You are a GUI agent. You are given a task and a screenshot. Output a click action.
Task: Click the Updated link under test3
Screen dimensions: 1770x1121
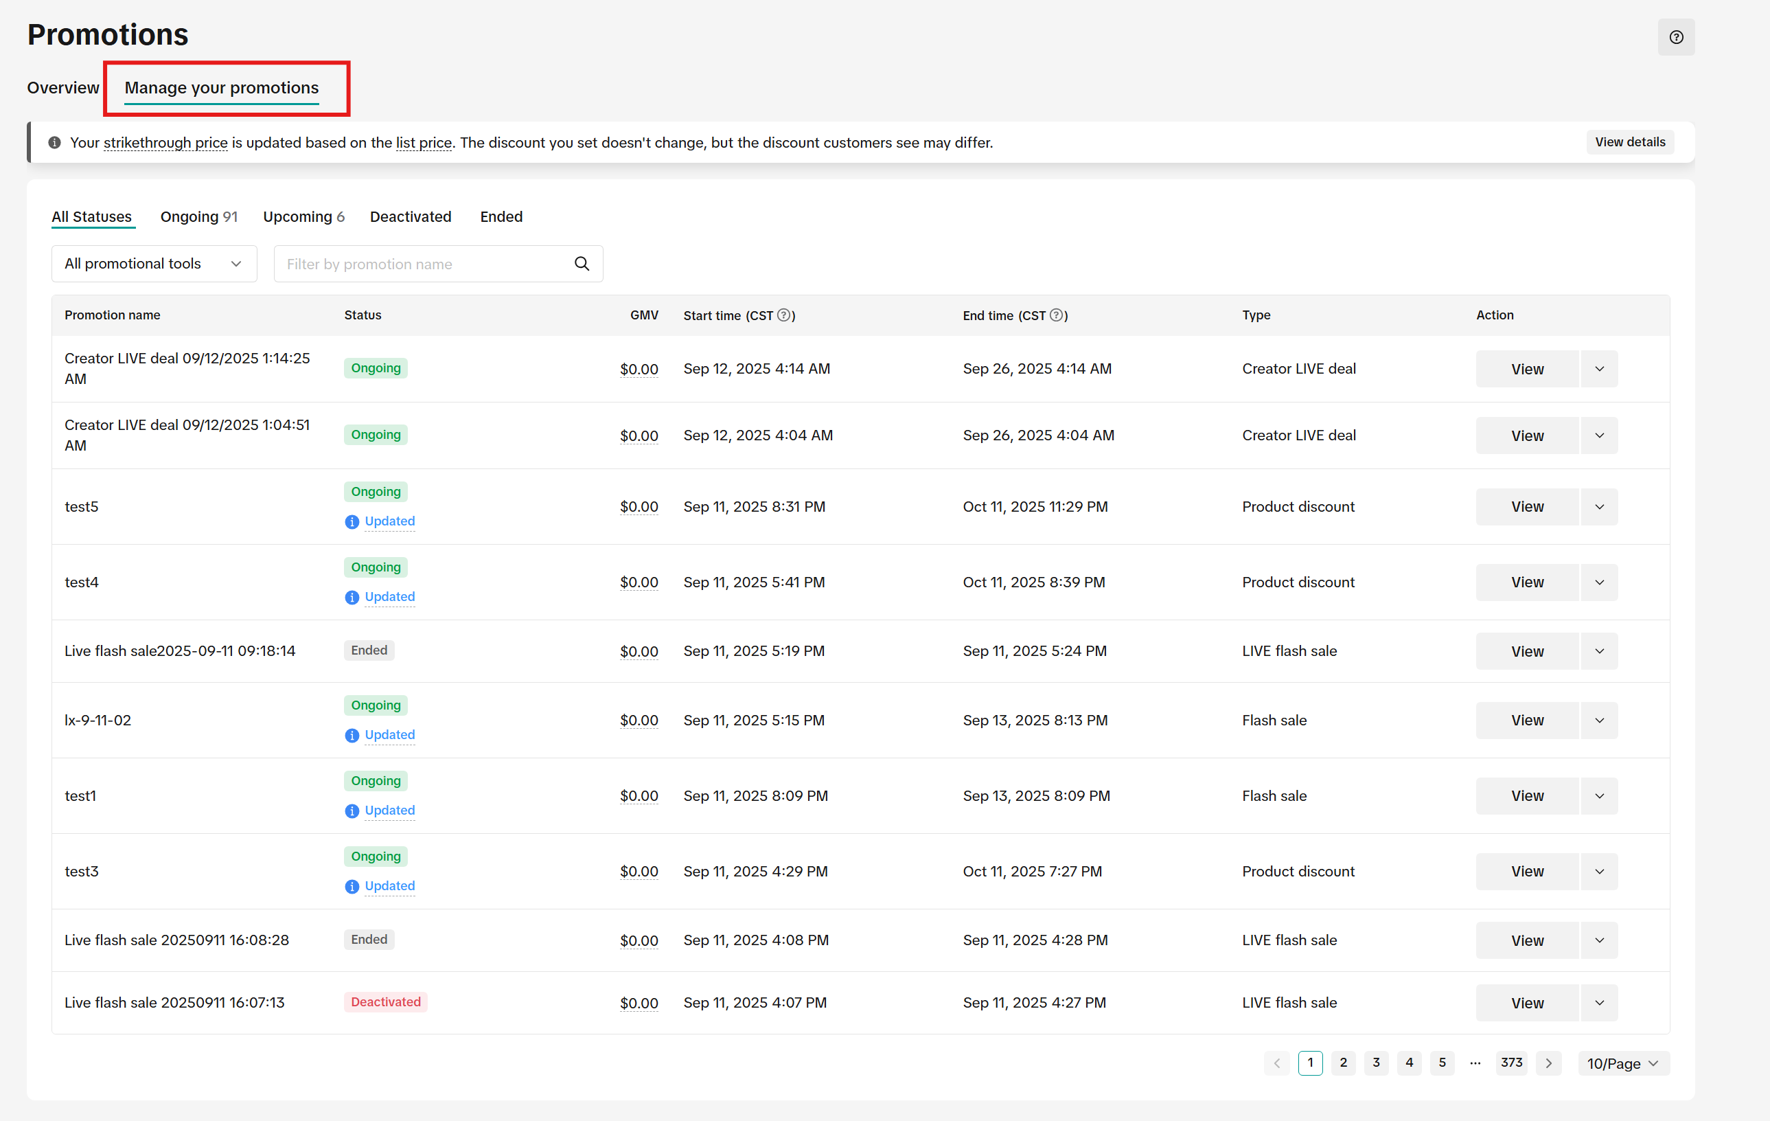pyautogui.click(x=389, y=885)
